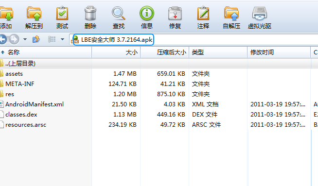Click the 49.72 KB compressed size cell
318x186 pixels.
pyautogui.click(x=173, y=125)
